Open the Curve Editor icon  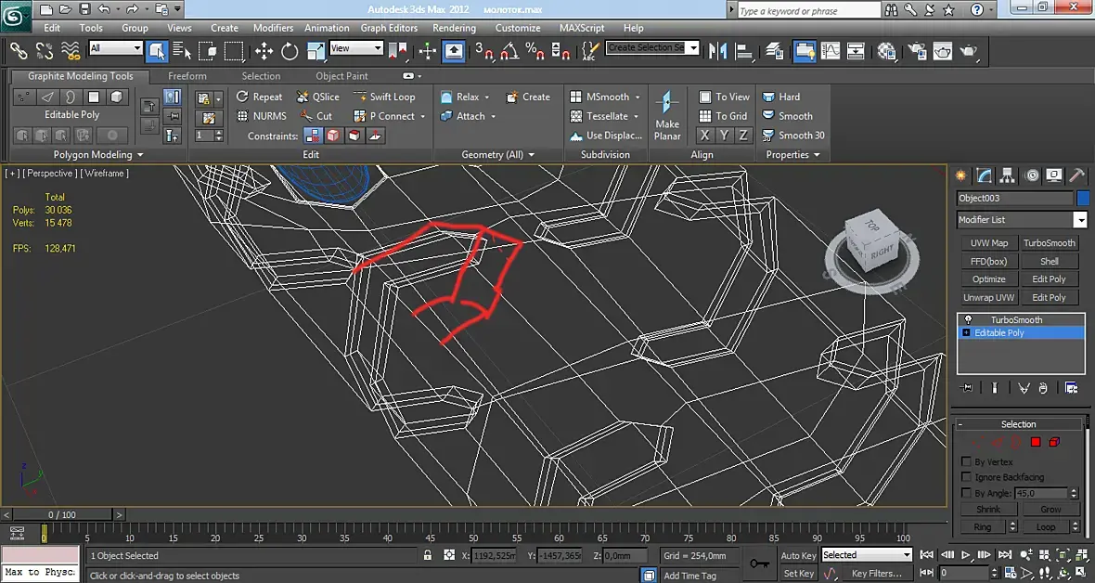[x=831, y=50]
